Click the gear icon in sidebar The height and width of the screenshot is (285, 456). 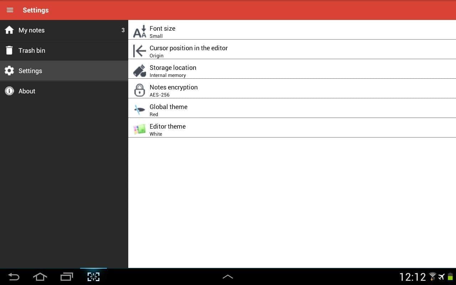coord(9,71)
